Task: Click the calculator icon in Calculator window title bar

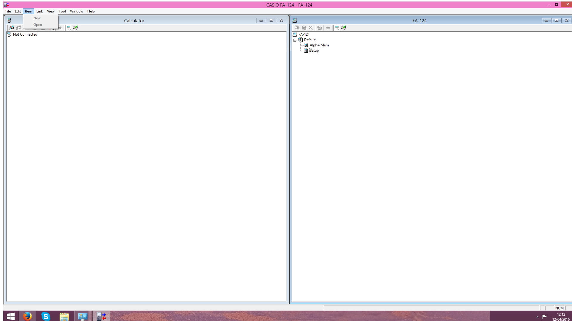Action: (x=9, y=21)
